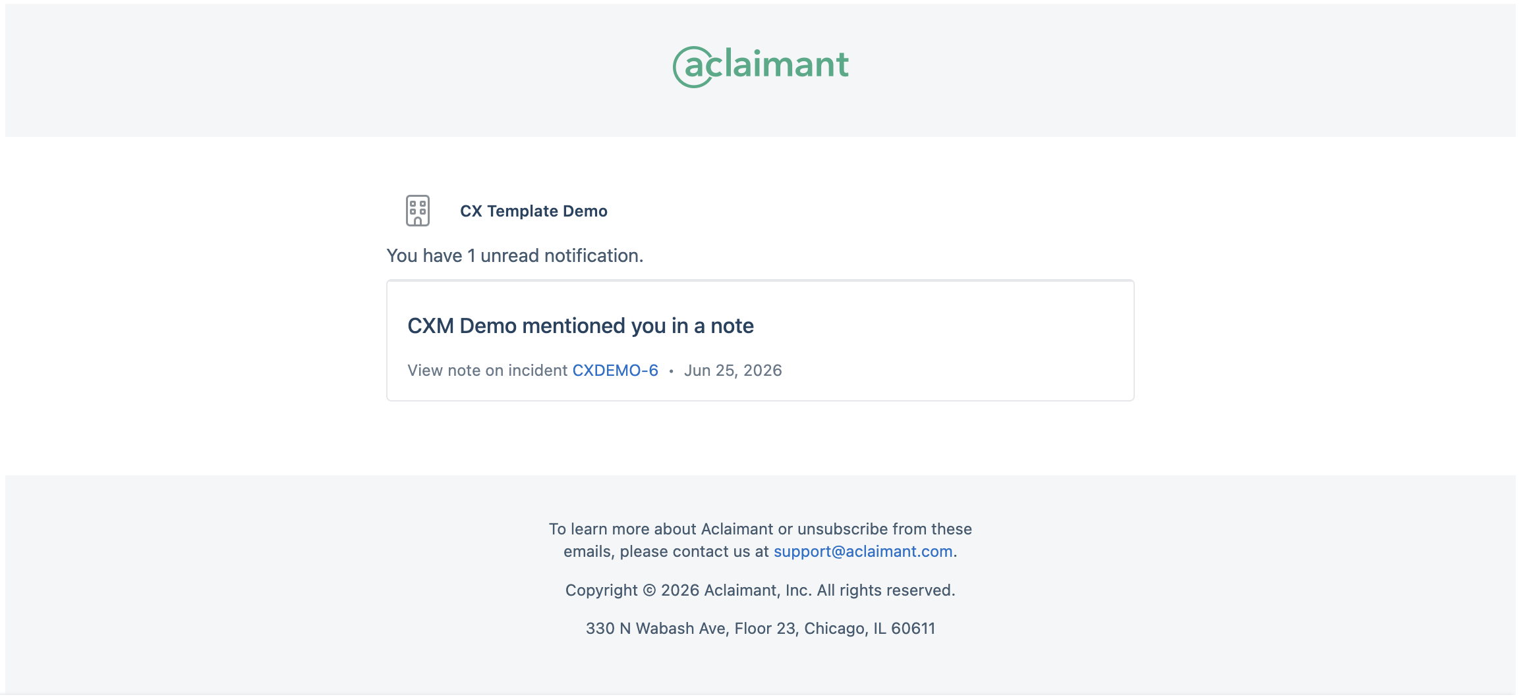Click "To learn more about Aclaimant" footer text

click(x=661, y=529)
